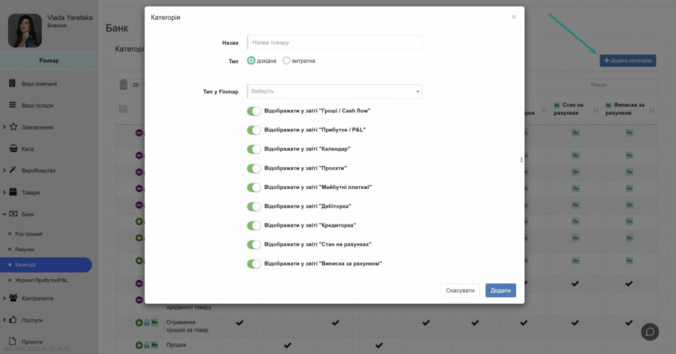Open the Рух грошей menu item
Screen dimensions: 676x354
pyautogui.click(x=28, y=234)
